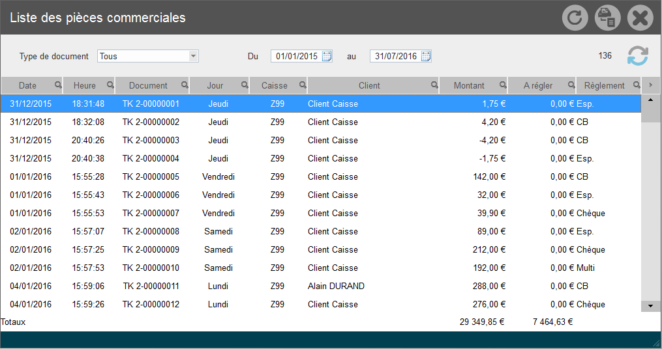Click Chèque in the 39,90 € row
662x349 pixels.
point(591,213)
